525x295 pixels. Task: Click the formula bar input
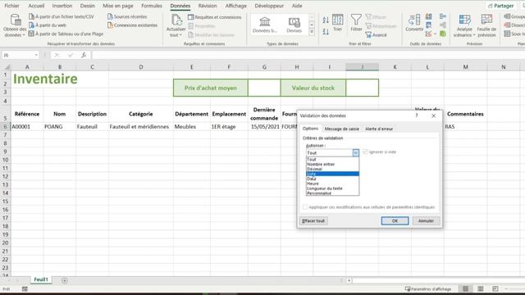coord(308,55)
